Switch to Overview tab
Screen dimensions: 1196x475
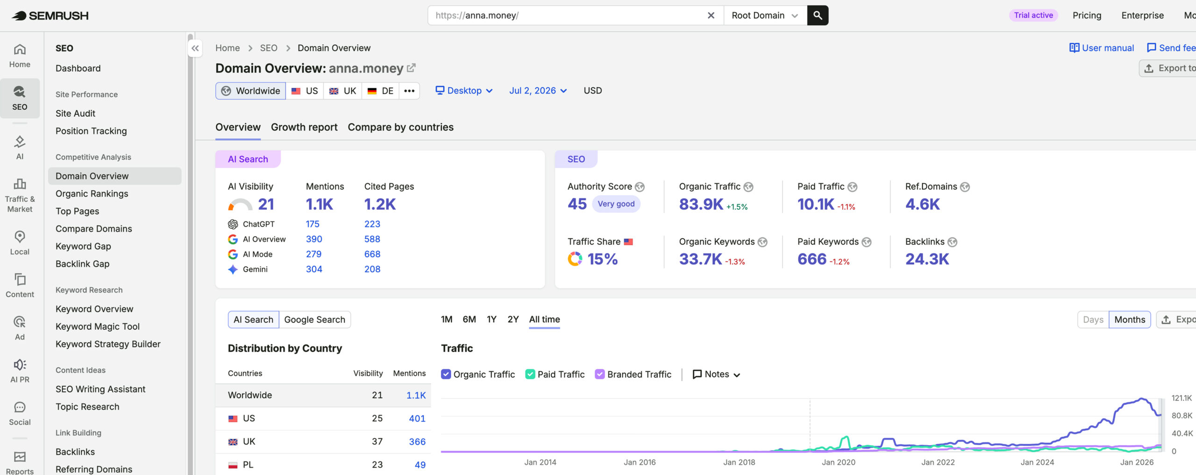point(238,127)
